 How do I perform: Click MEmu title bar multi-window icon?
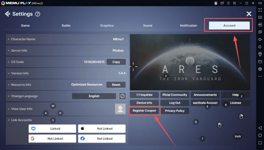235,3
